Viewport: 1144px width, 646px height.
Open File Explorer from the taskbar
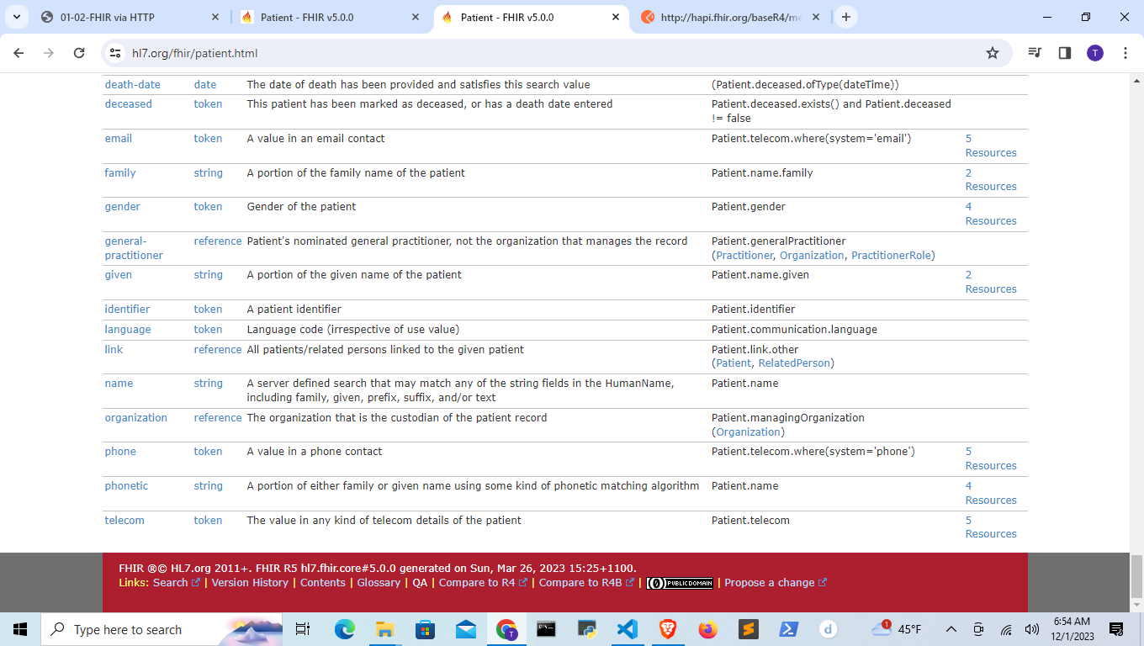pos(385,629)
